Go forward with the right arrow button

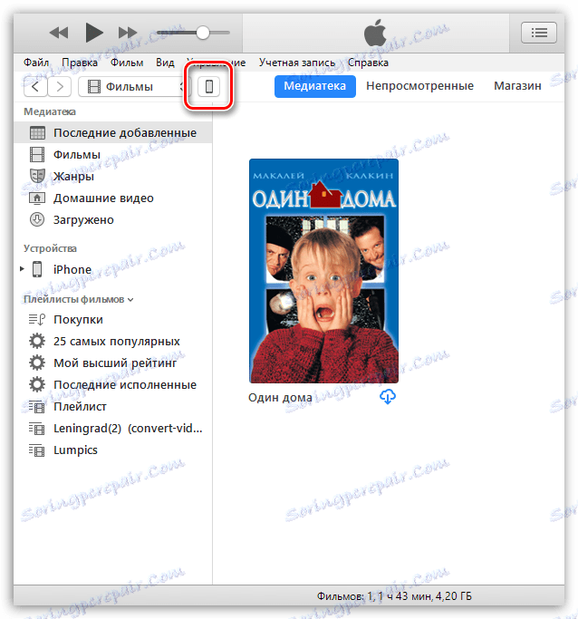pyautogui.click(x=60, y=86)
